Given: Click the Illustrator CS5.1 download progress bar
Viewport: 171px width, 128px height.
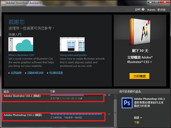Looking at the screenshot, I should click(76, 95).
